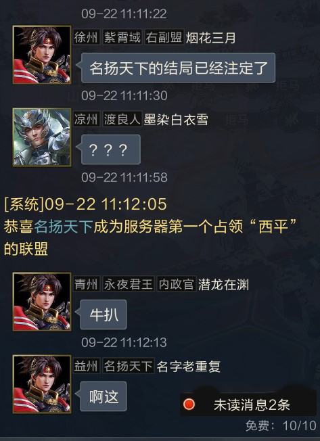Select 名扬天下 tag beside 益州
The height and width of the screenshot is (441, 320).
(129, 366)
